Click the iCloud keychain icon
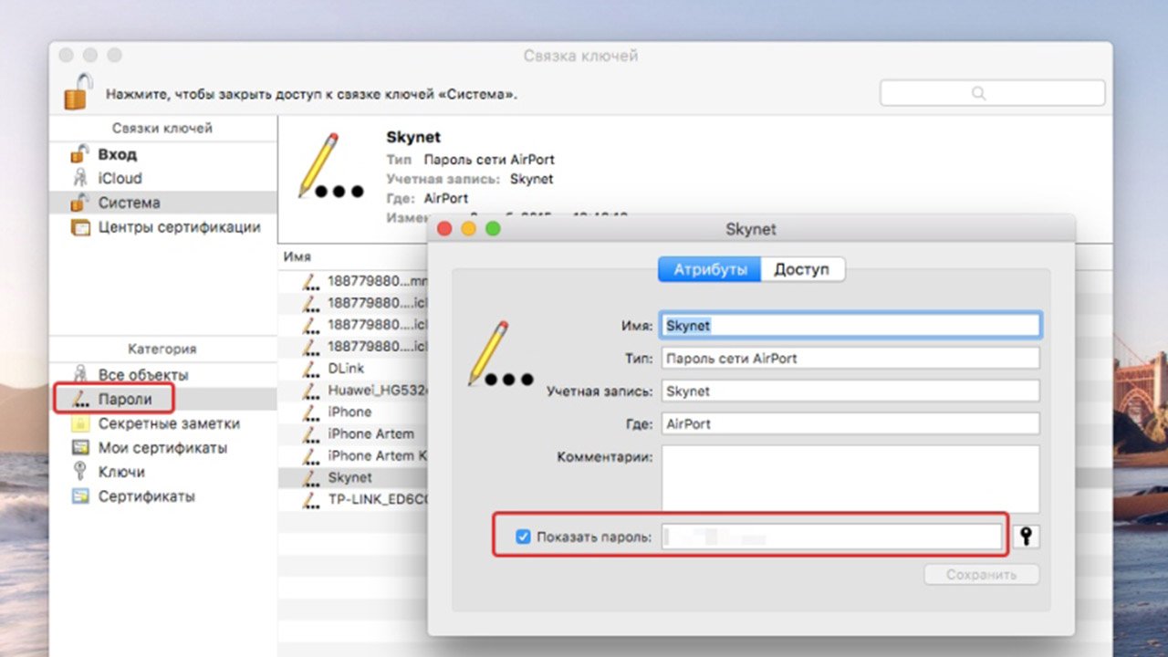Image resolution: width=1168 pixels, height=657 pixels. (x=80, y=178)
